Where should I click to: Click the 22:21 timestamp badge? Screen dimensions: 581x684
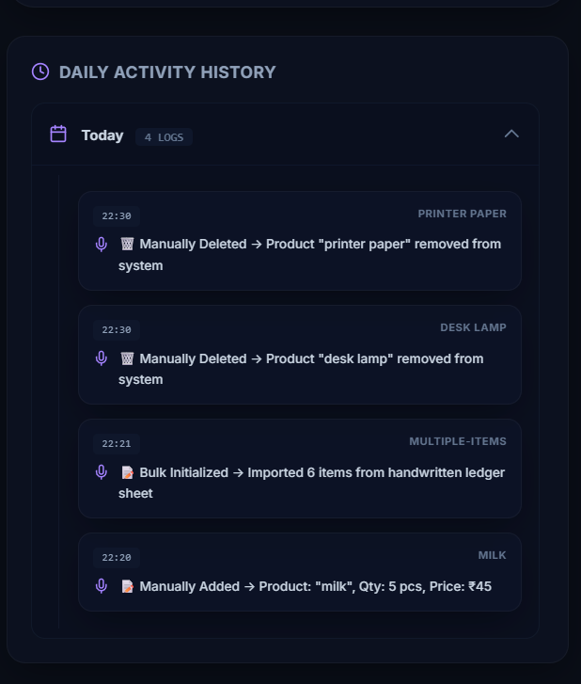click(117, 444)
